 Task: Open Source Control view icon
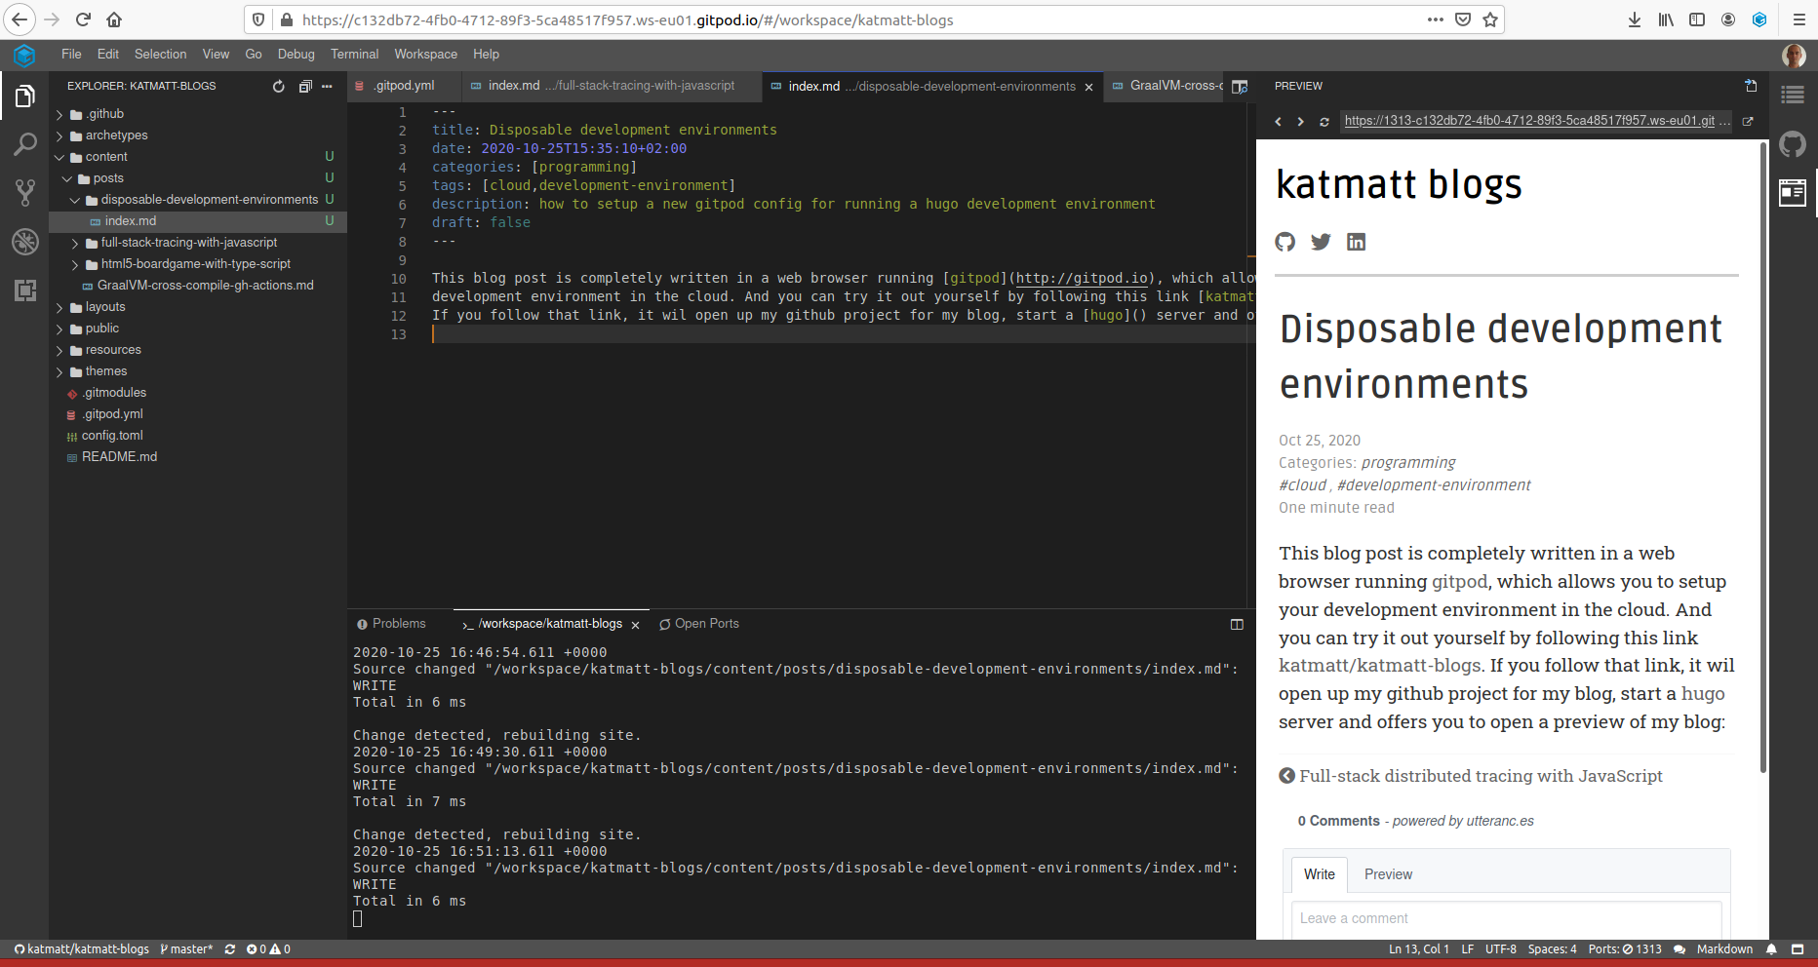click(x=24, y=193)
